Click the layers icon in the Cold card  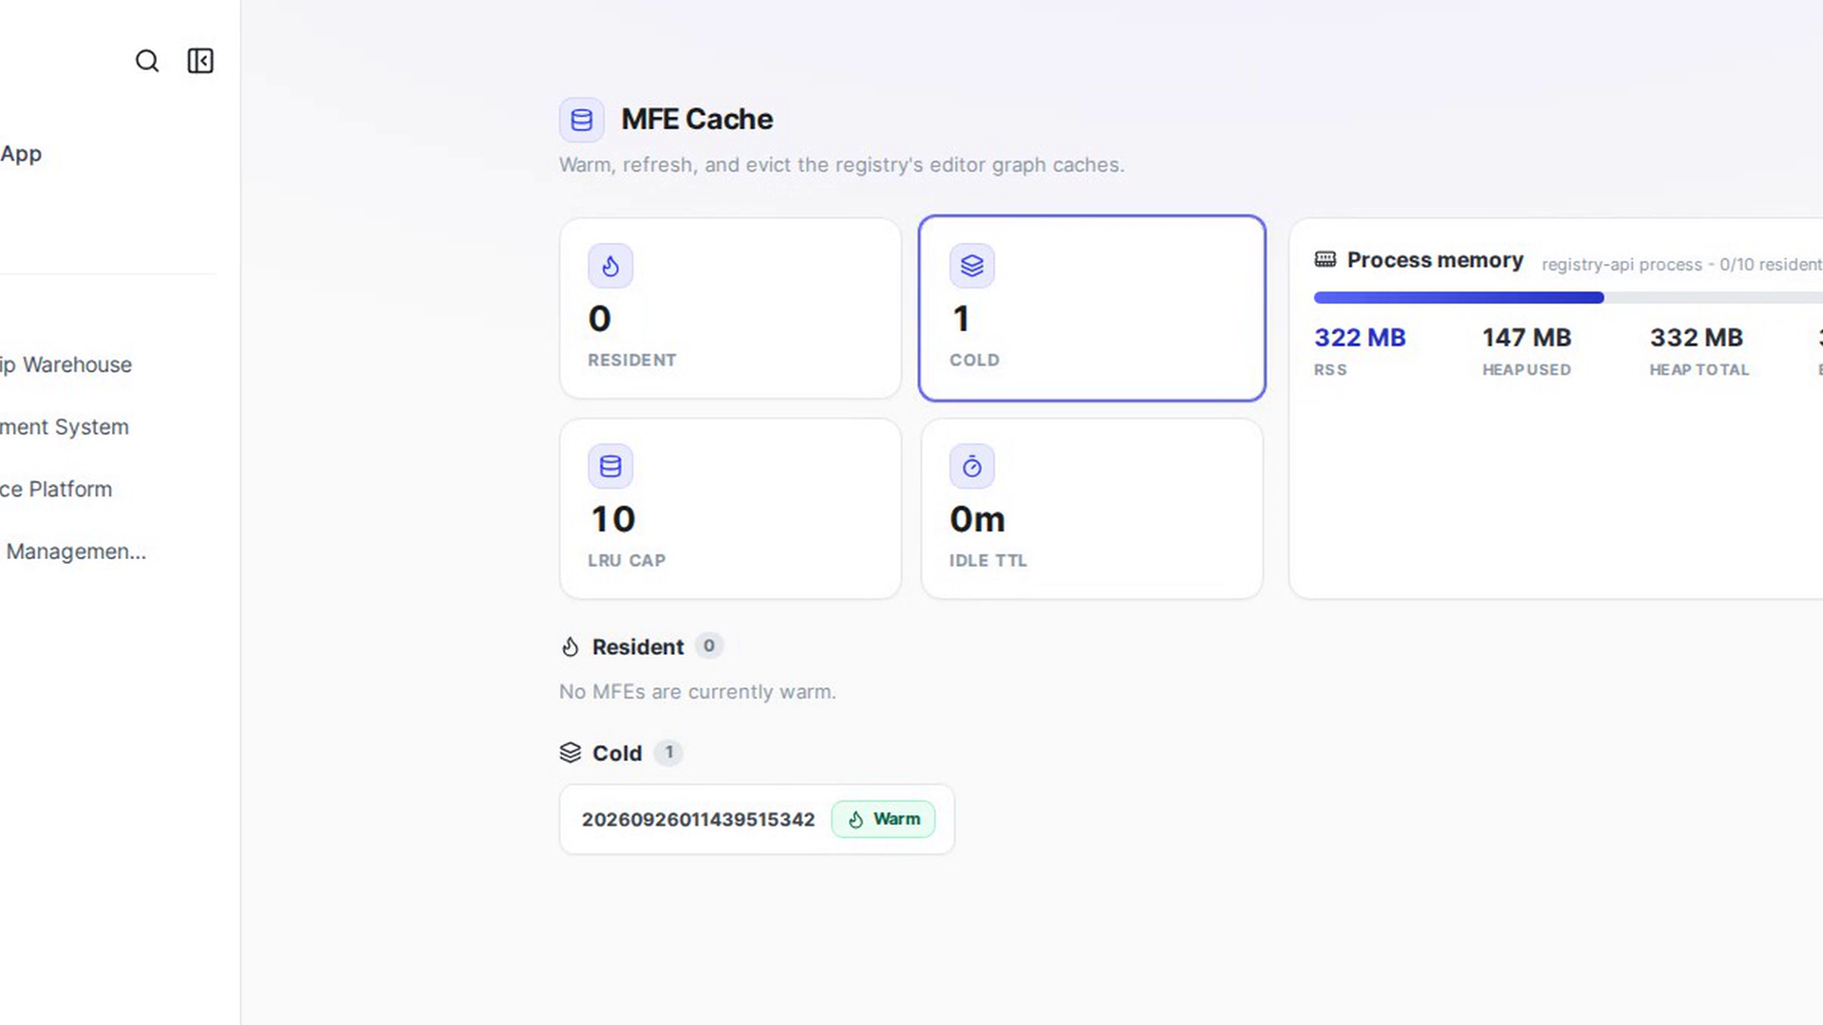972,266
